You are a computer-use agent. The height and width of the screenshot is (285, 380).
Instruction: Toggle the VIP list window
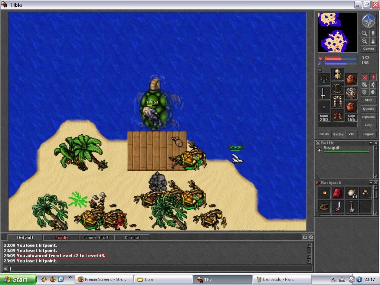(x=351, y=134)
